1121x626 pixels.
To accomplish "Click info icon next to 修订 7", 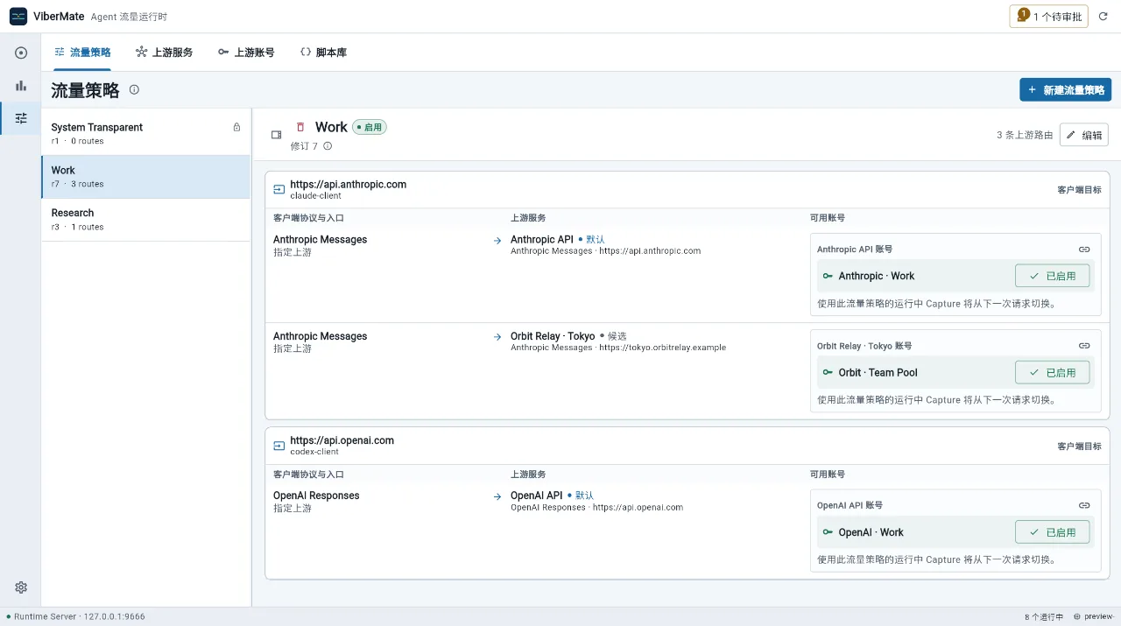I will tap(328, 146).
